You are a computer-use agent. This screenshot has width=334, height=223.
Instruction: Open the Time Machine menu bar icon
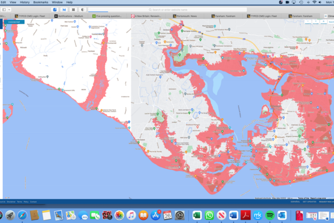coord(301,2)
